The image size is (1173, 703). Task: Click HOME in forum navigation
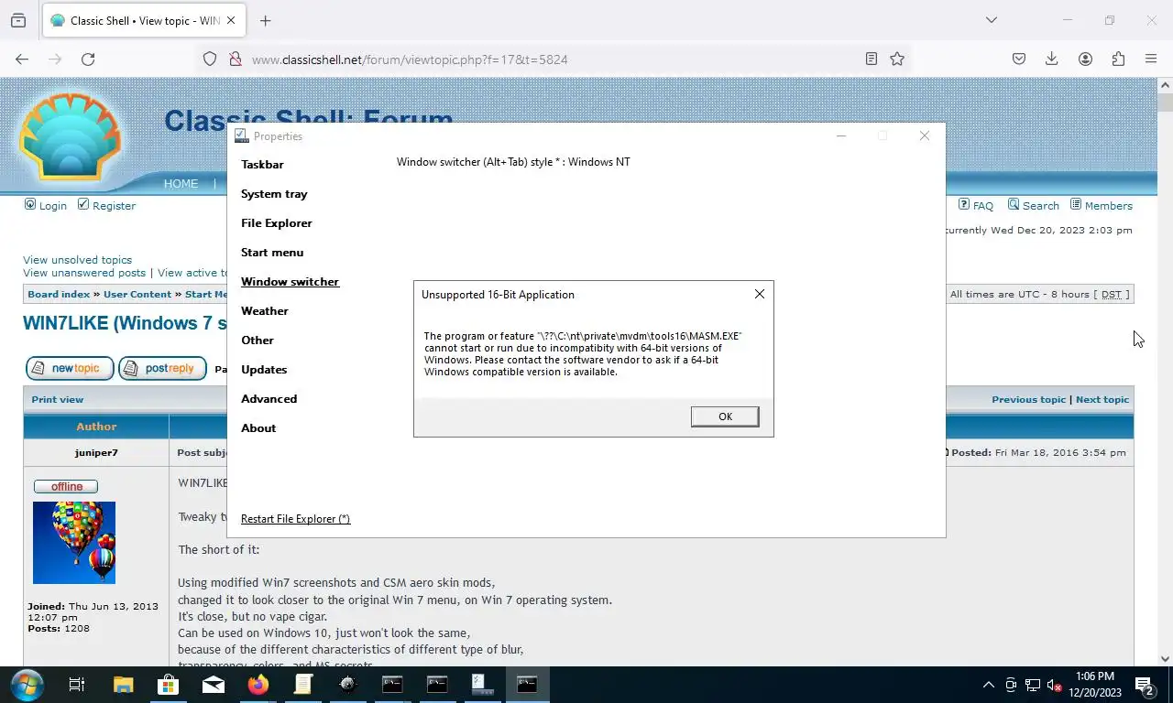pyautogui.click(x=181, y=184)
